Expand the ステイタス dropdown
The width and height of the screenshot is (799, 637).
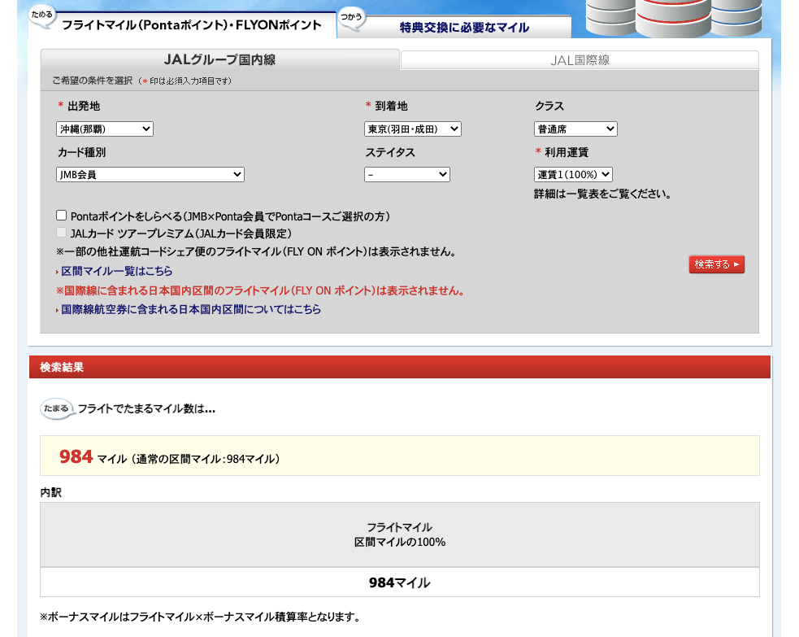[x=407, y=174]
